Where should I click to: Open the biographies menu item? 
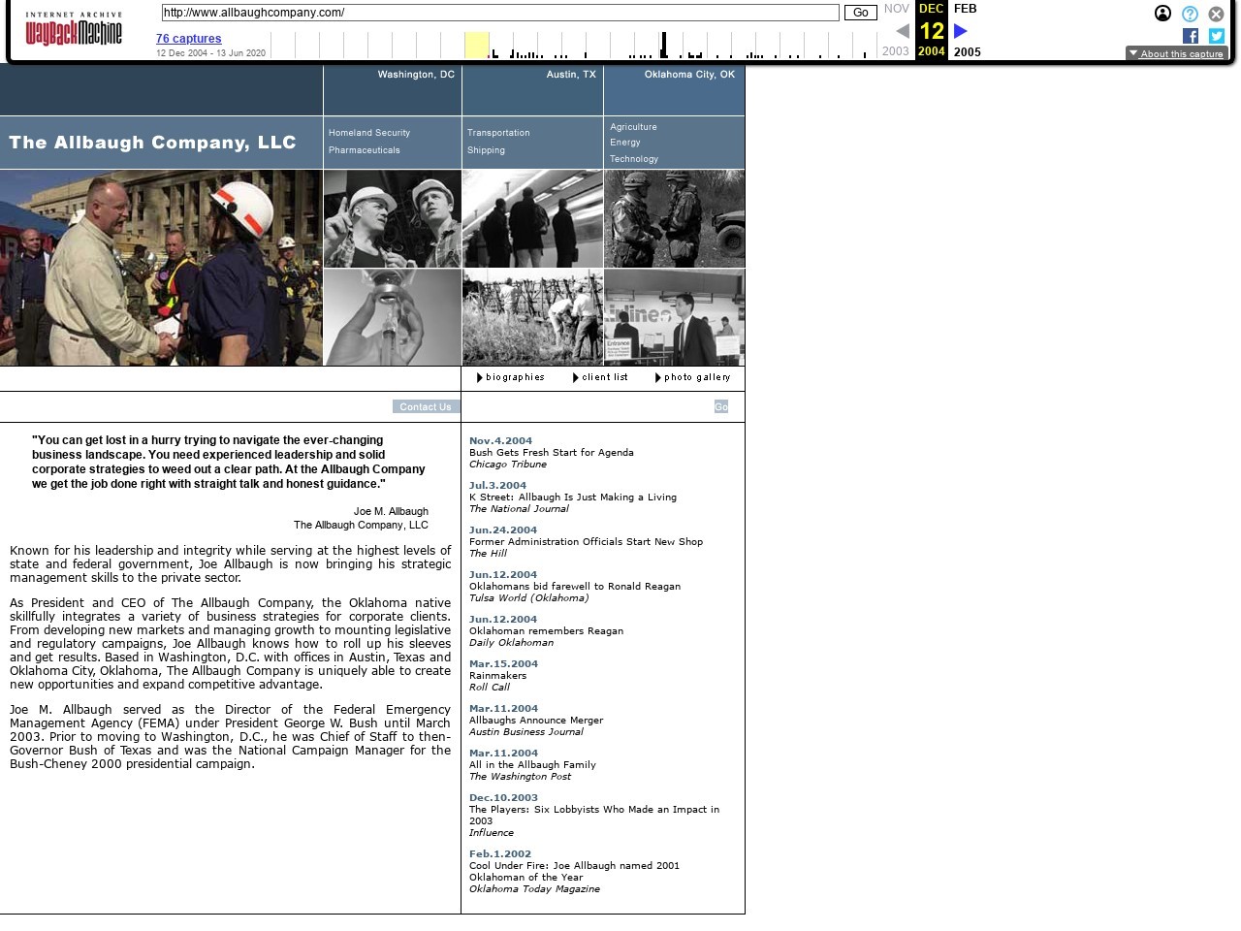point(515,377)
